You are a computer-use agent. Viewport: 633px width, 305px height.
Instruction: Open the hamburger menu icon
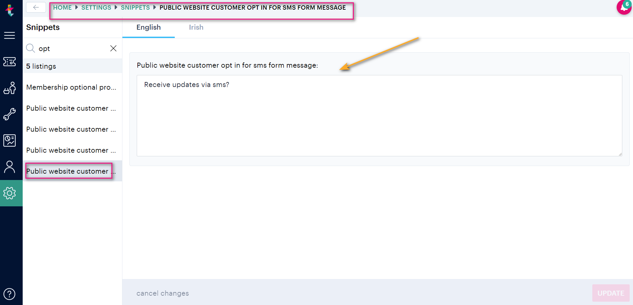tap(9, 35)
